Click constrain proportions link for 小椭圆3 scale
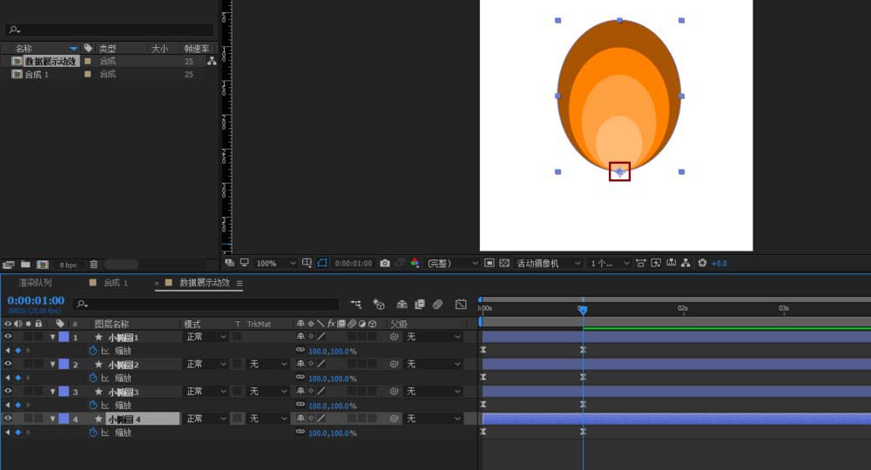This screenshot has width=871, height=470. tap(300, 405)
